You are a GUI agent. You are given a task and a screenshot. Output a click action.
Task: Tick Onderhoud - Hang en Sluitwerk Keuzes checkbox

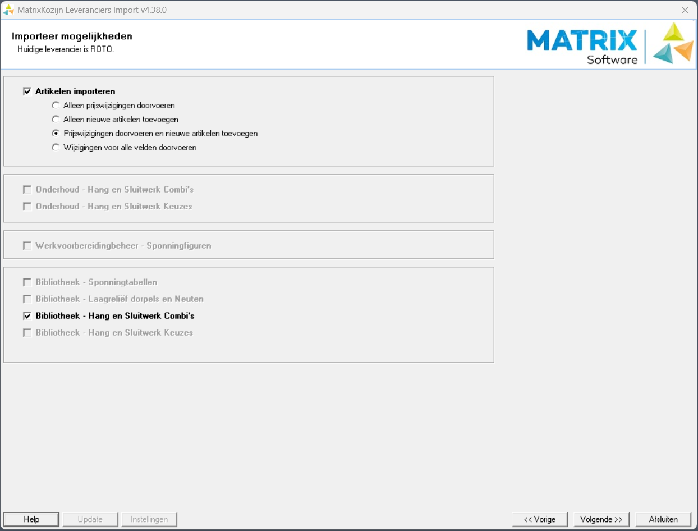pos(27,207)
